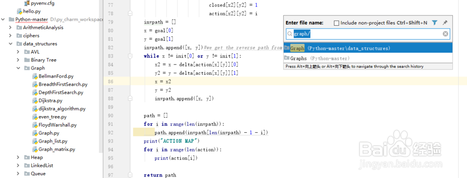Open Graph_matrix.py file
This screenshot has height=178, width=467.
click(57, 149)
